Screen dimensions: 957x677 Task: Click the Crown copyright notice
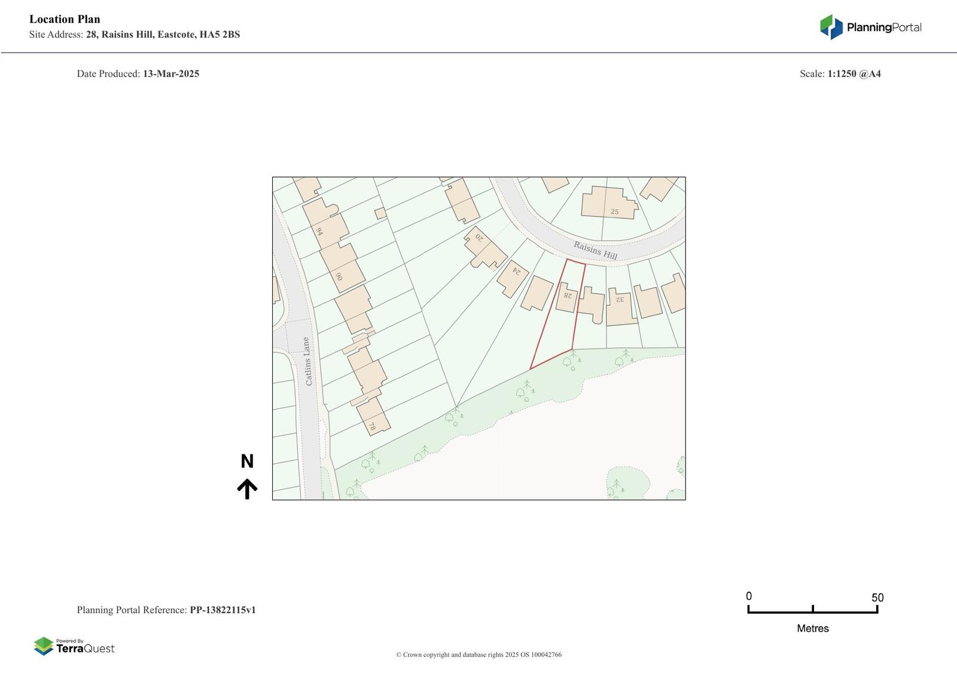click(x=478, y=655)
